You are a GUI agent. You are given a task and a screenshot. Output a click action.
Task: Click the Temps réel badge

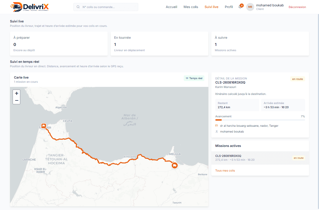pos(194,78)
